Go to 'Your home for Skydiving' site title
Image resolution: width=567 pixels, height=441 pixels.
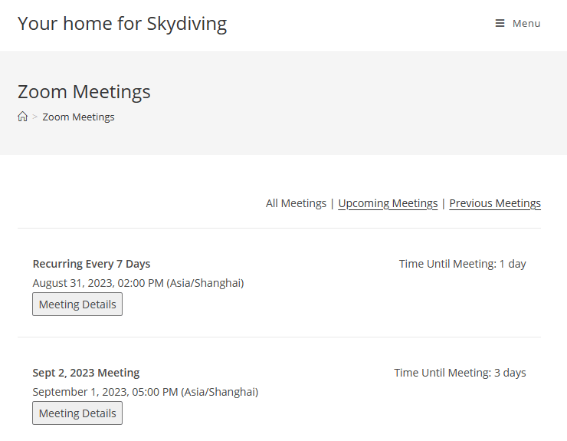click(x=123, y=24)
